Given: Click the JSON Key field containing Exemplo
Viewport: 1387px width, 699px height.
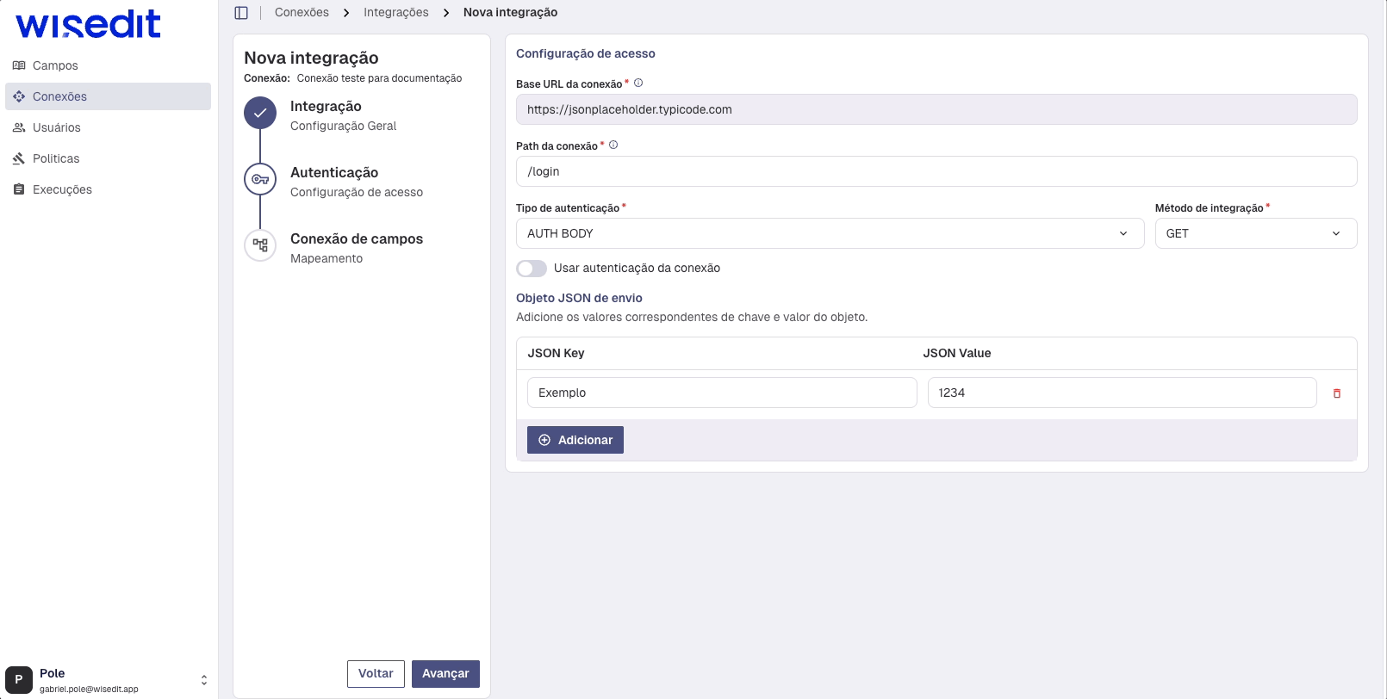Looking at the screenshot, I should click(721, 393).
